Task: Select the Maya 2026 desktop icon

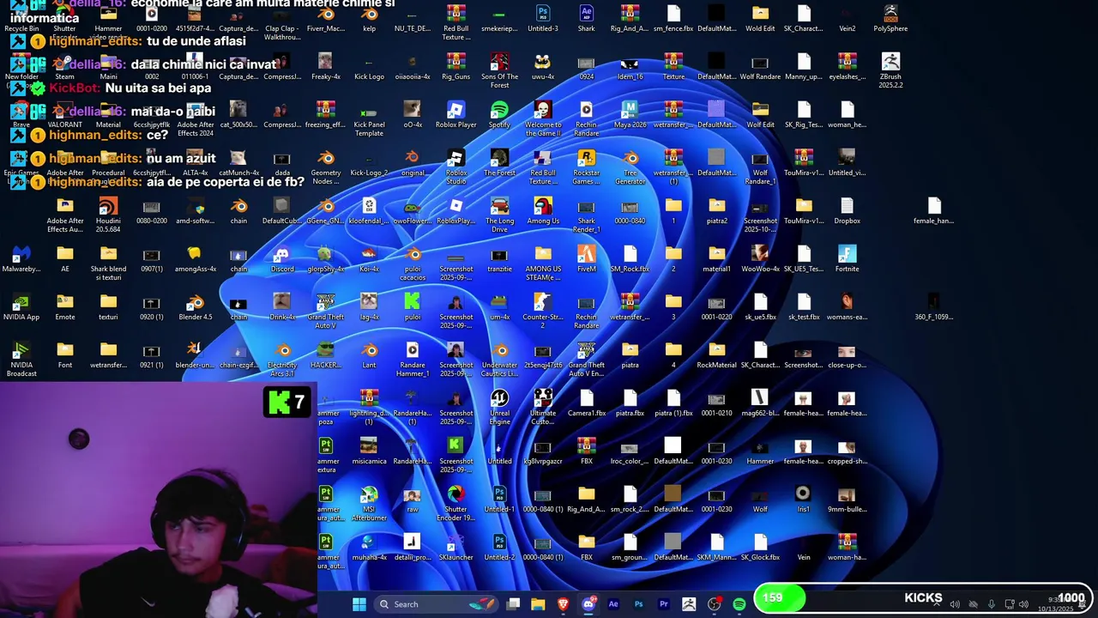Action: pyautogui.click(x=630, y=115)
